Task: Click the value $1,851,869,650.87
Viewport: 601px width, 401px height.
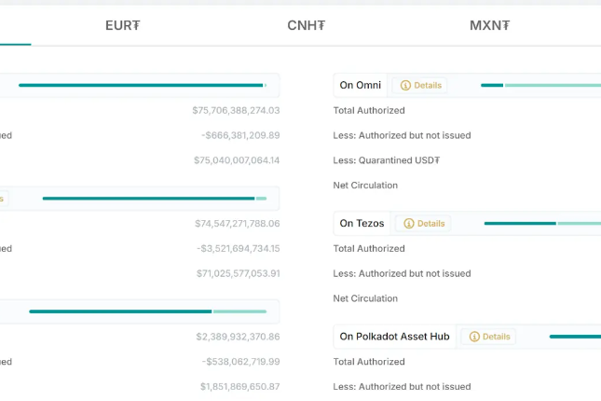Action: 240,387
